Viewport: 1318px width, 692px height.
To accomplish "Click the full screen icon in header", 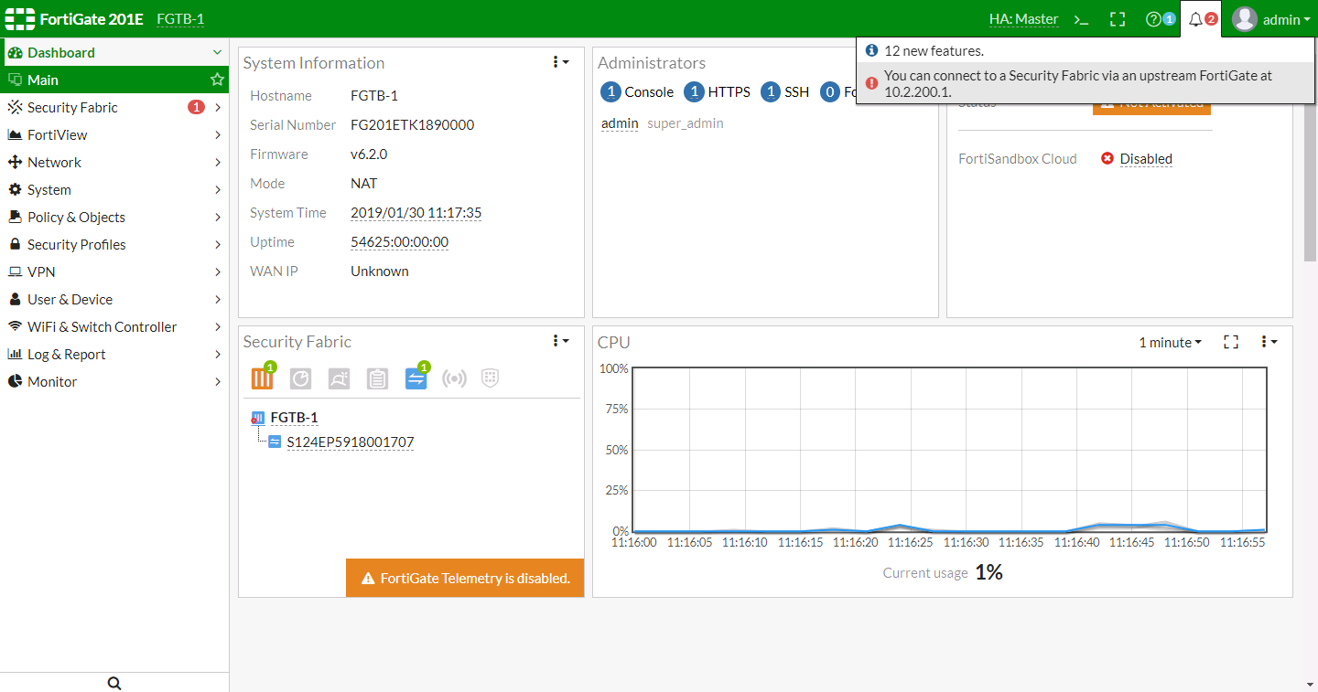I will point(1117,19).
